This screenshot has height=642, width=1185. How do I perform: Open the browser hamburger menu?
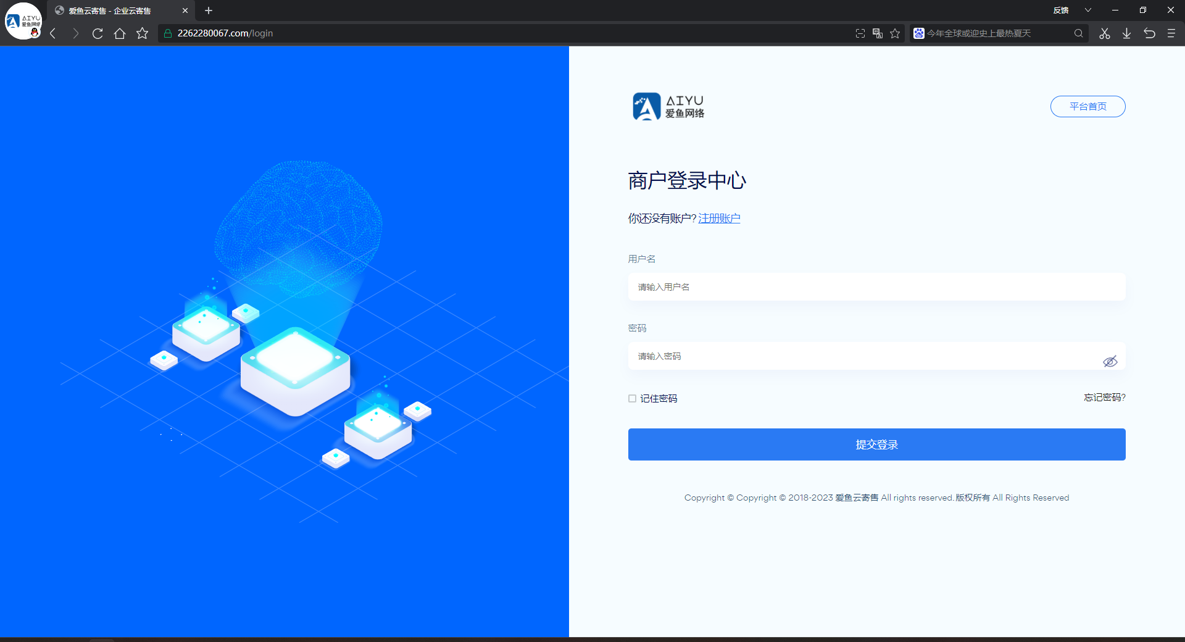(x=1171, y=33)
